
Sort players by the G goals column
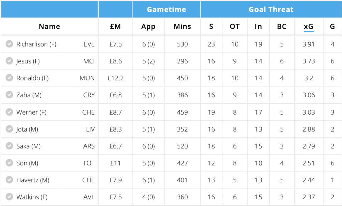pyautogui.click(x=332, y=26)
